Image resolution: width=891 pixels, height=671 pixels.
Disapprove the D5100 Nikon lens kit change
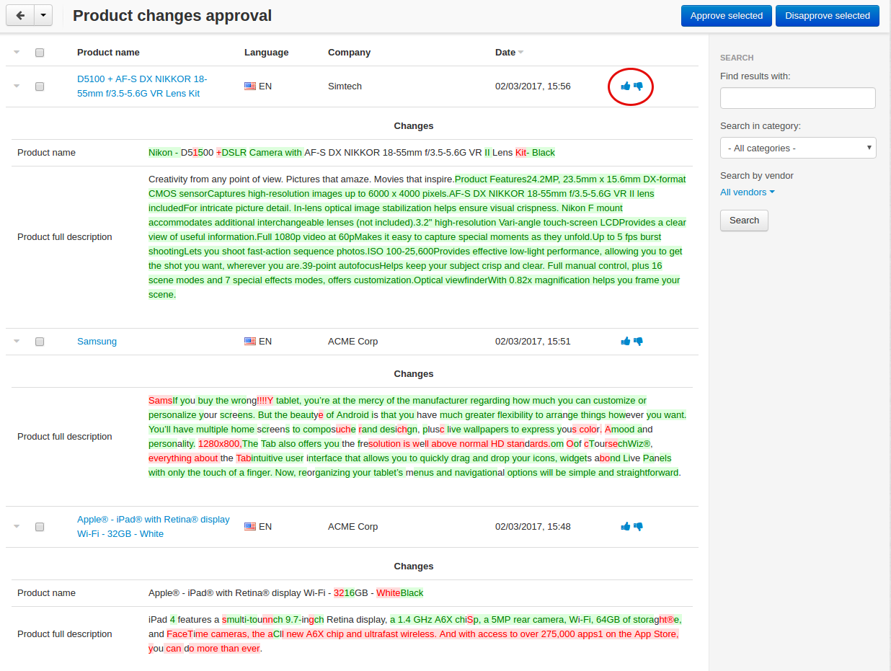(x=638, y=86)
